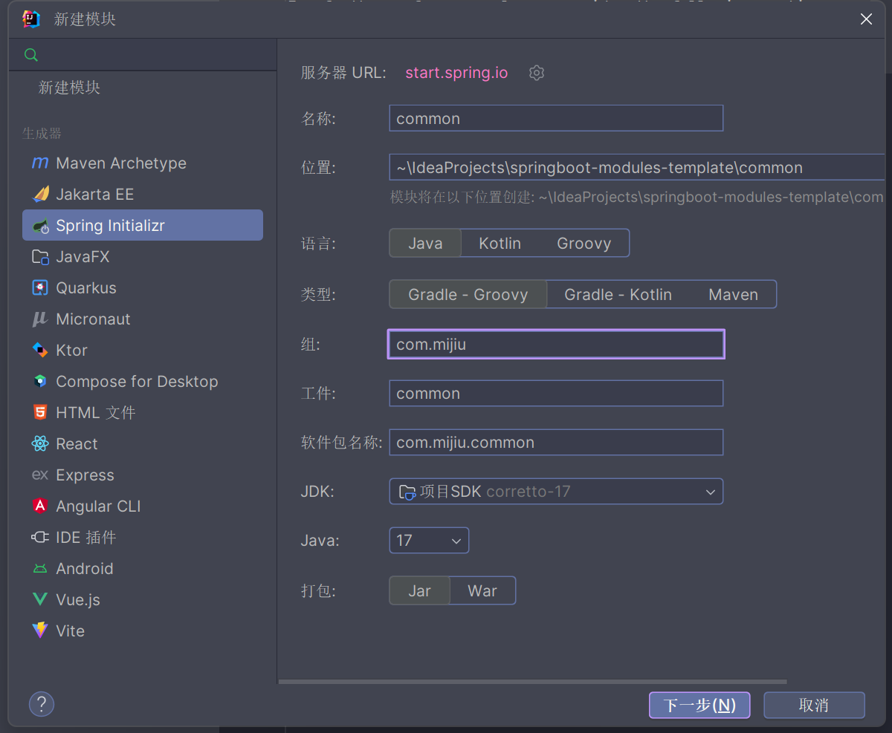Click the Android robot icon
Image resolution: width=892 pixels, height=733 pixels.
(x=40, y=569)
